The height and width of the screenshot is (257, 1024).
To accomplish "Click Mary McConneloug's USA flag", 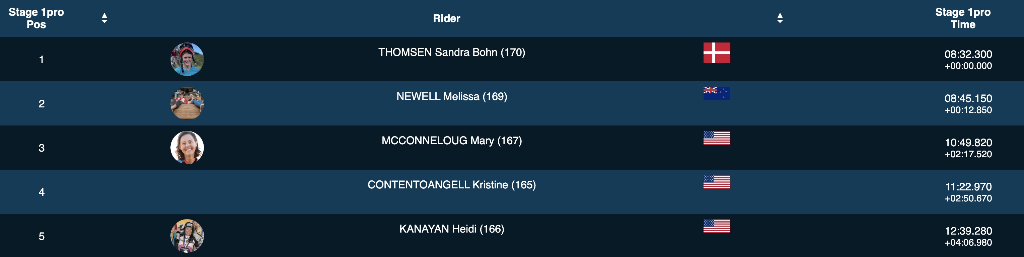I will coord(716,138).
